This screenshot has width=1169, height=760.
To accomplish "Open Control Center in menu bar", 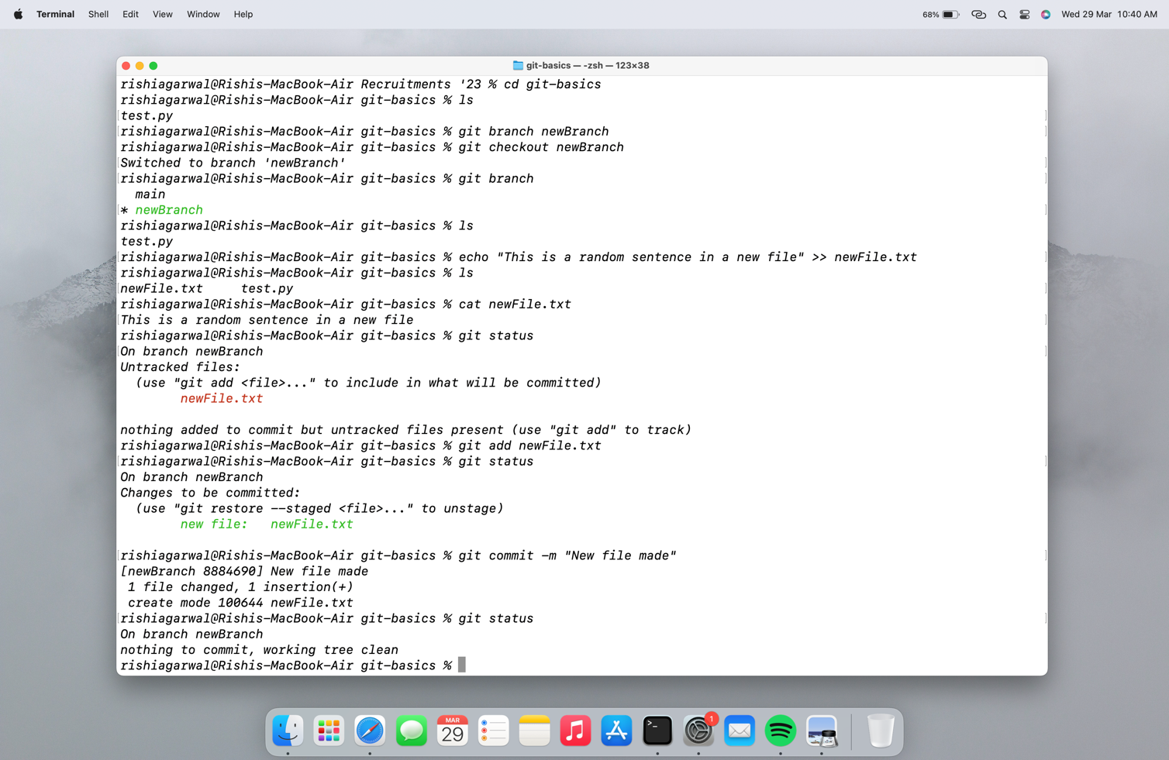I will [1025, 14].
